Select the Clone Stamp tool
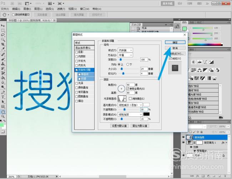The image size is (232, 179). [x=3, y=64]
